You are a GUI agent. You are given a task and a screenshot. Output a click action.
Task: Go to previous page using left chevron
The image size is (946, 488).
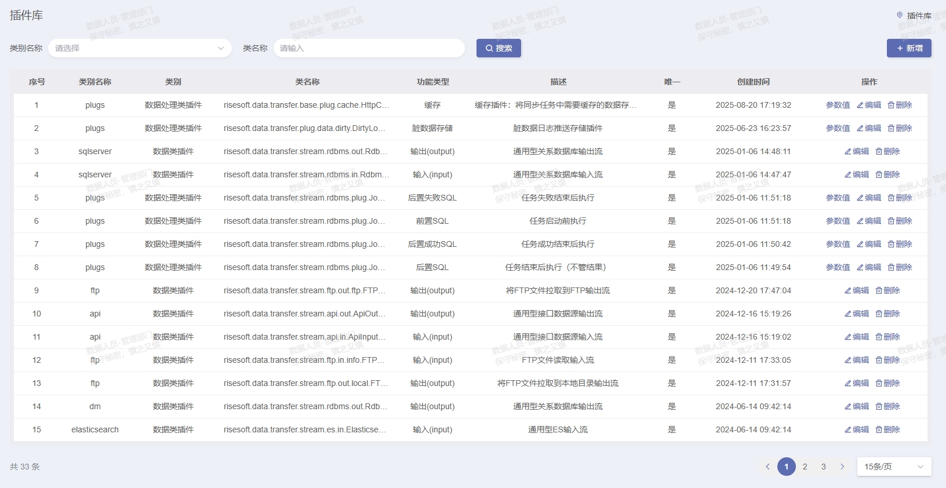click(767, 467)
